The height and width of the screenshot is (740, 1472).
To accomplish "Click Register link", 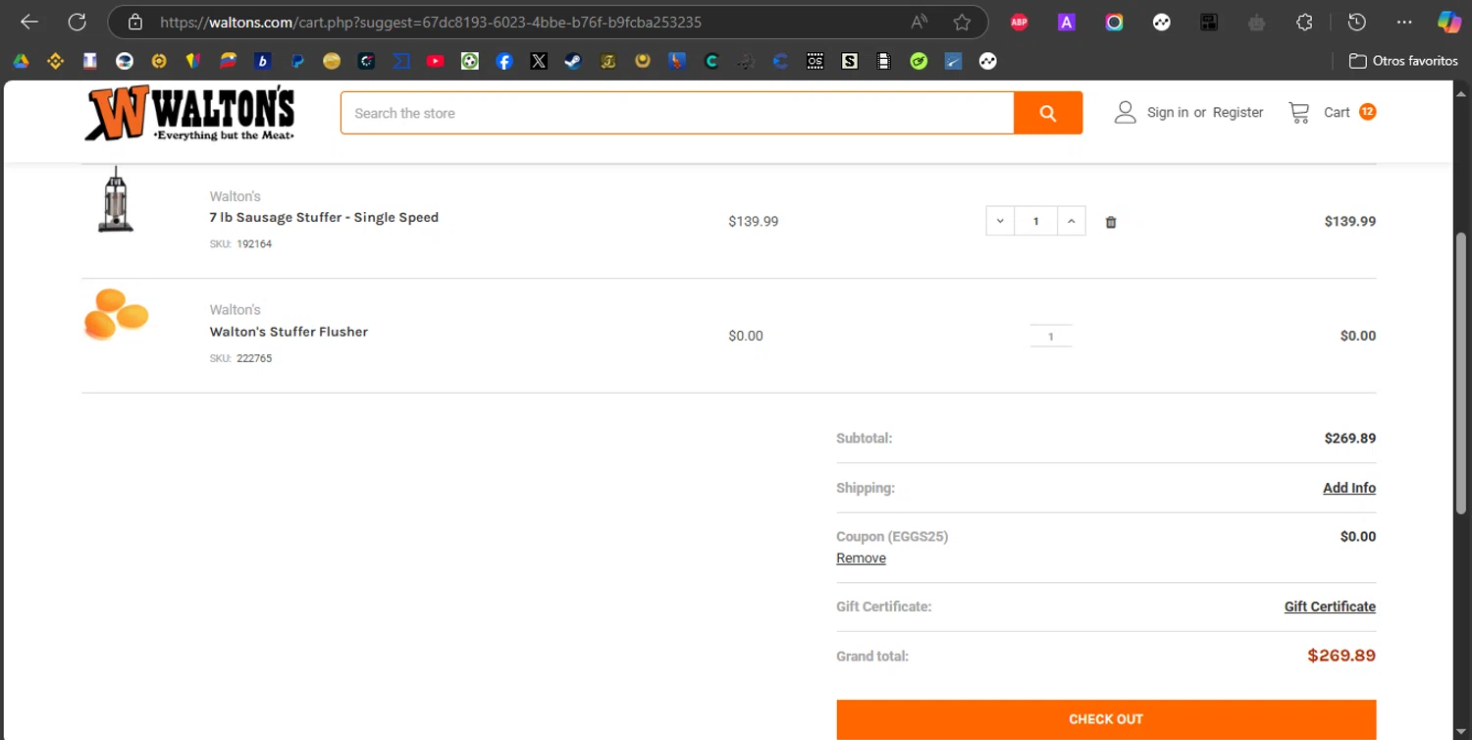I will (1237, 113).
